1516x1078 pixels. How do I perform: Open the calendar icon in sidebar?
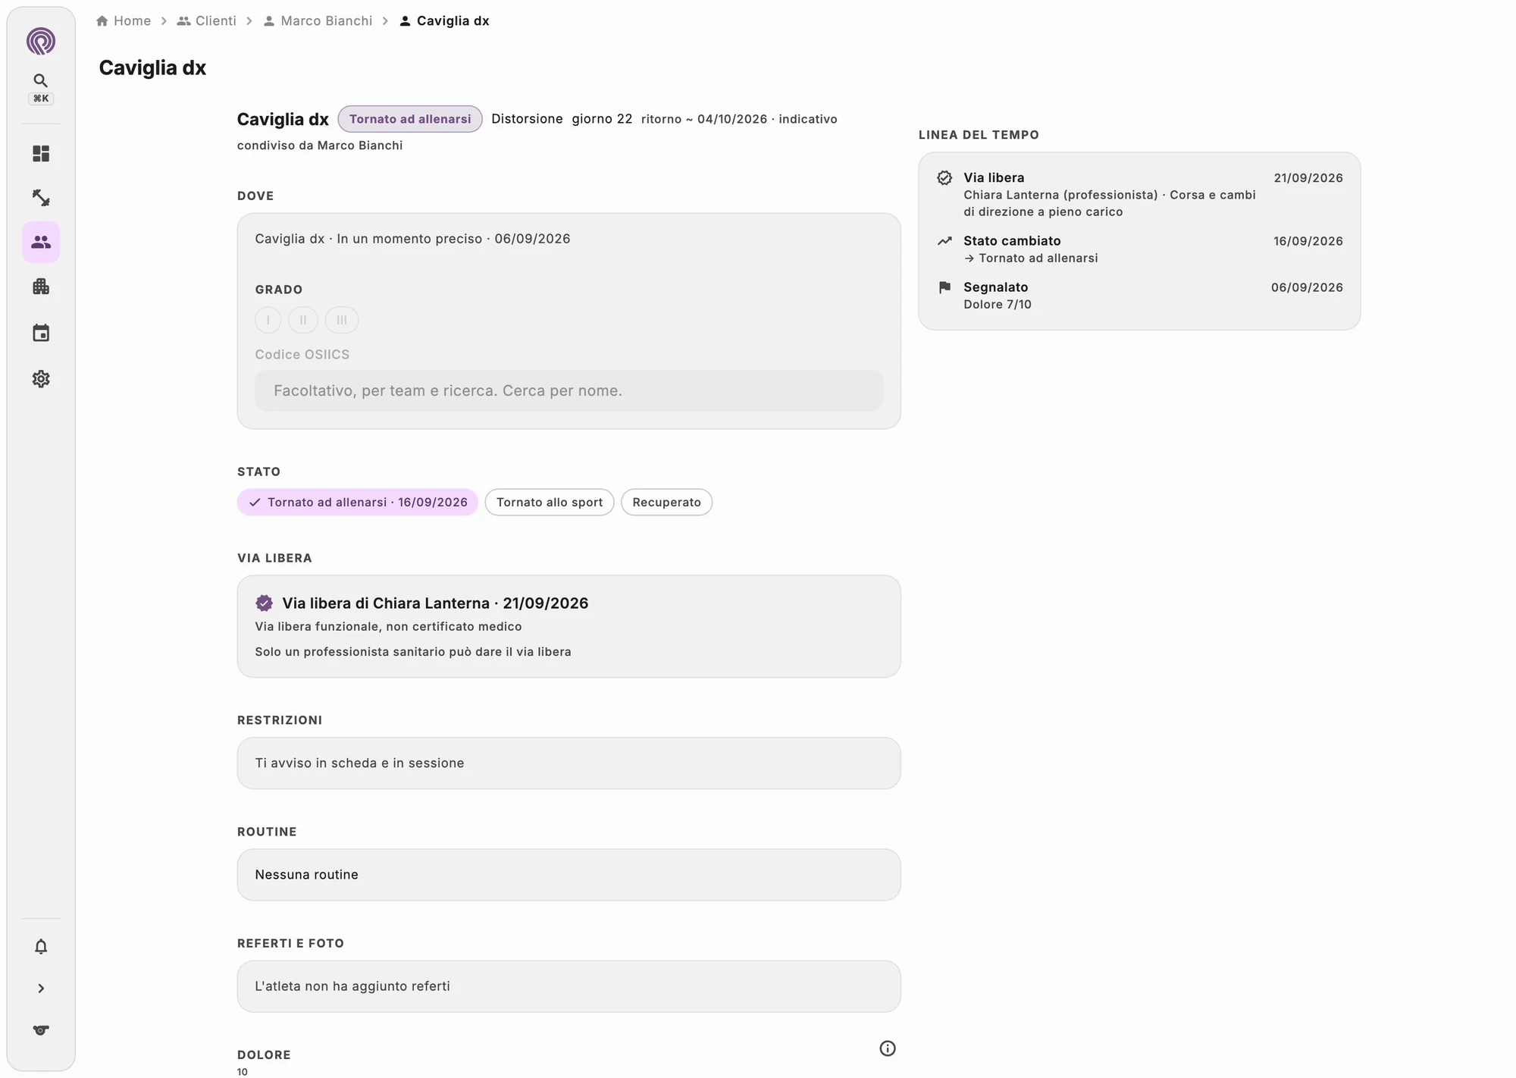(41, 333)
